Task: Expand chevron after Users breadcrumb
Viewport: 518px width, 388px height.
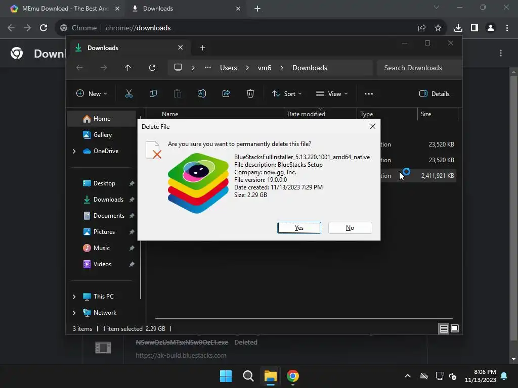Action: pyautogui.click(x=247, y=68)
